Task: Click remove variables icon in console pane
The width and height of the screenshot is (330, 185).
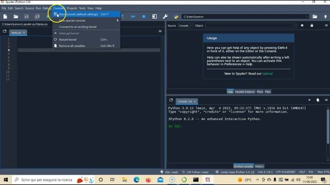Action: 318,100
